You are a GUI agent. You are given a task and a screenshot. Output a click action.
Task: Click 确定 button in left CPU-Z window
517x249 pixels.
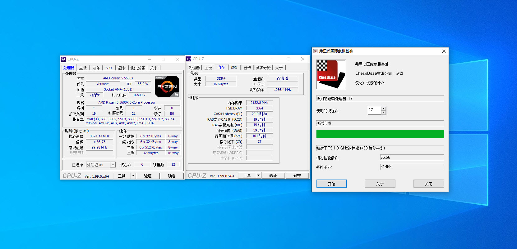click(x=172, y=176)
